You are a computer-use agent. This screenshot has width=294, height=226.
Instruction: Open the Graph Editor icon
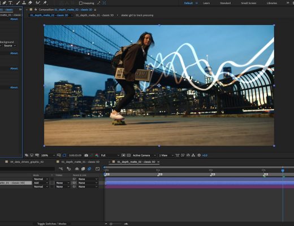(97, 169)
